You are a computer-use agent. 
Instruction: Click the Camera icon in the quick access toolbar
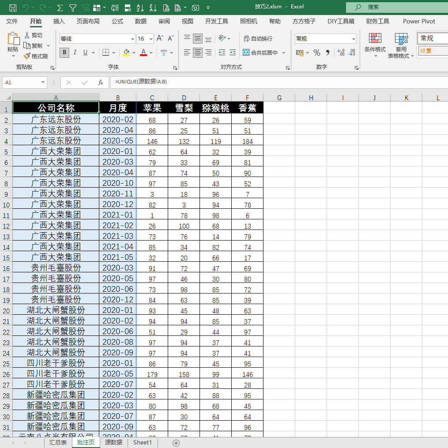196,8
